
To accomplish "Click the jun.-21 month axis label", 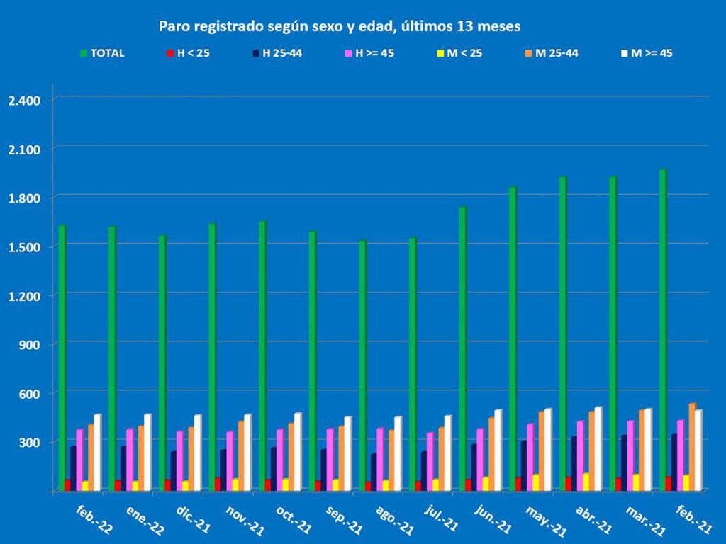I will click(493, 519).
